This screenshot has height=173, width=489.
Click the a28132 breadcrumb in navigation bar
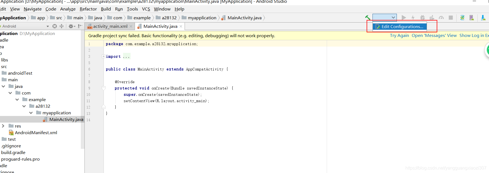point(166,18)
